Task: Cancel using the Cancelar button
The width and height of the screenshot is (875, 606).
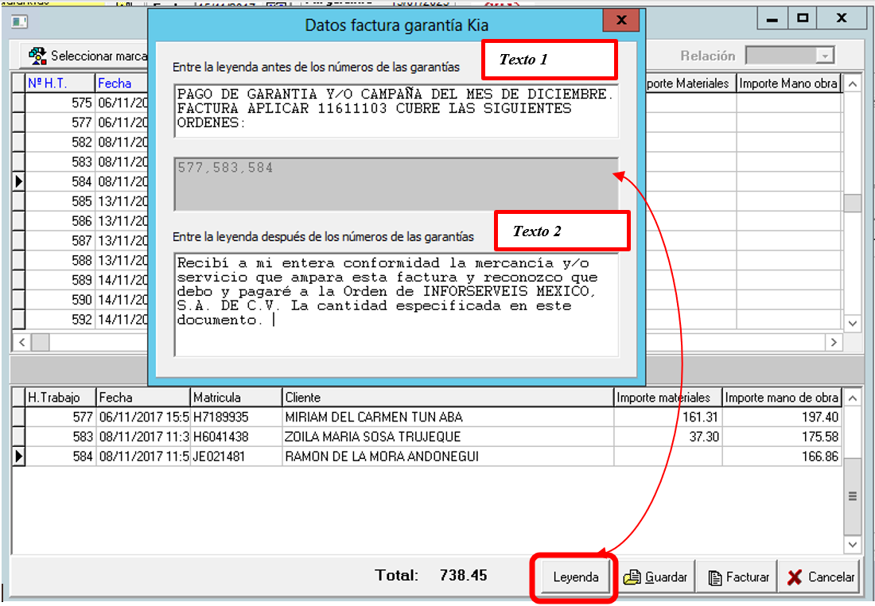Action: click(x=820, y=577)
